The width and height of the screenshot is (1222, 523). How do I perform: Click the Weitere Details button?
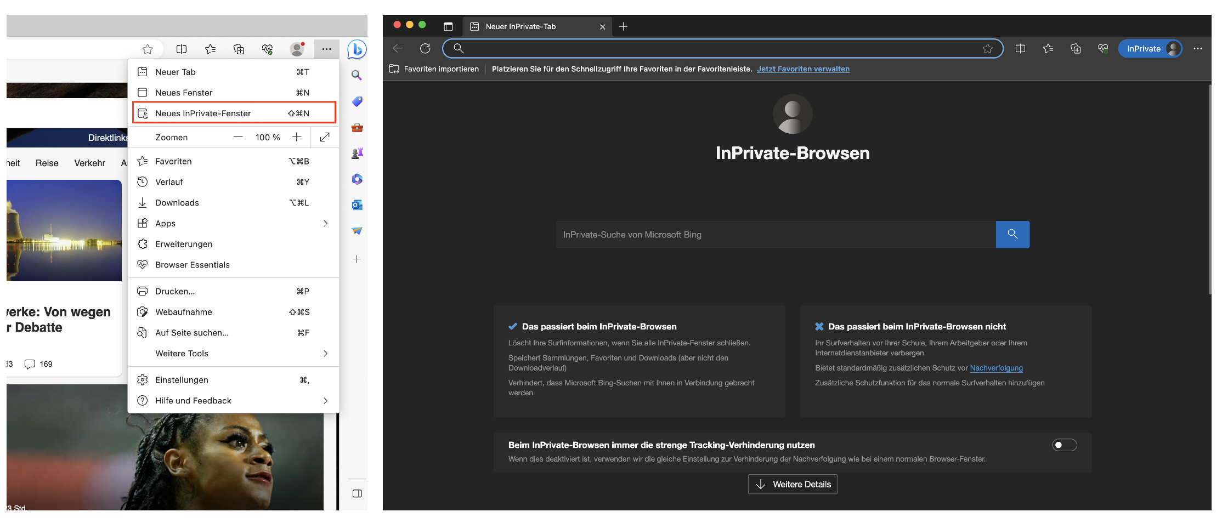click(x=793, y=484)
